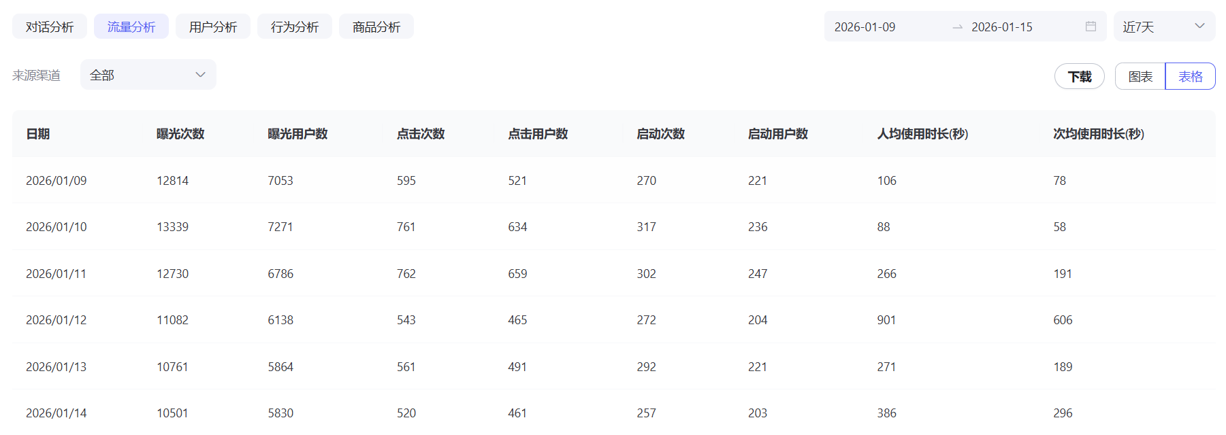Select the 商品分析 tab
The height and width of the screenshot is (435, 1226).
click(x=376, y=27)
